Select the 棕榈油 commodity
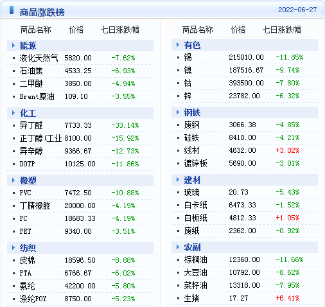Screen dimensions: 325x307 (x=195, y=259)
